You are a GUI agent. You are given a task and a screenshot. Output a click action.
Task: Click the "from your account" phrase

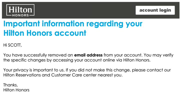(x=123, y=55)
